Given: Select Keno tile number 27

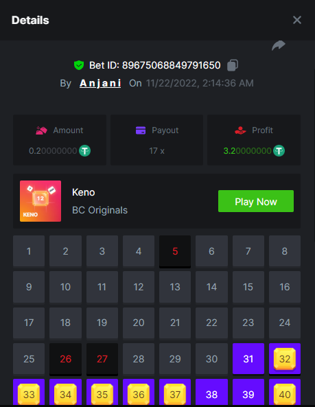Looking at the screenshot, I should pyautogui.click(x=102, y=359).
